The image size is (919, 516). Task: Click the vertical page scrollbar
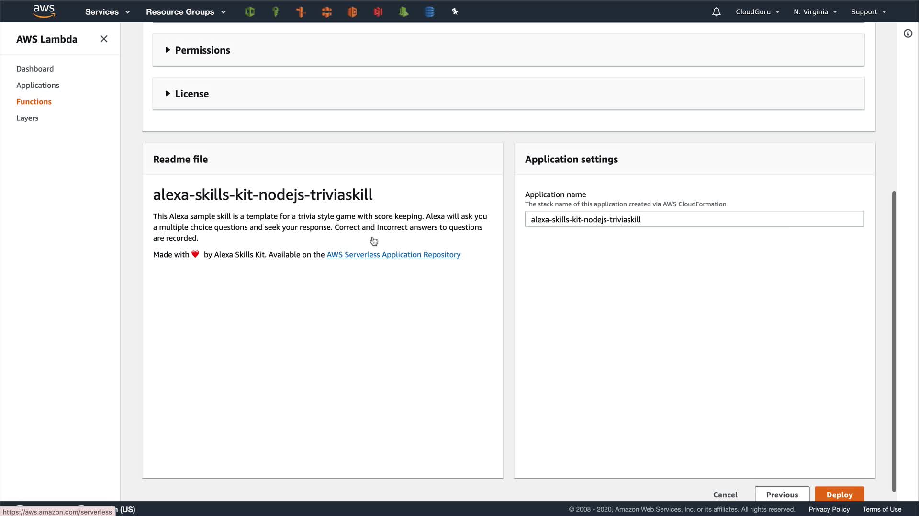point(893,341)
